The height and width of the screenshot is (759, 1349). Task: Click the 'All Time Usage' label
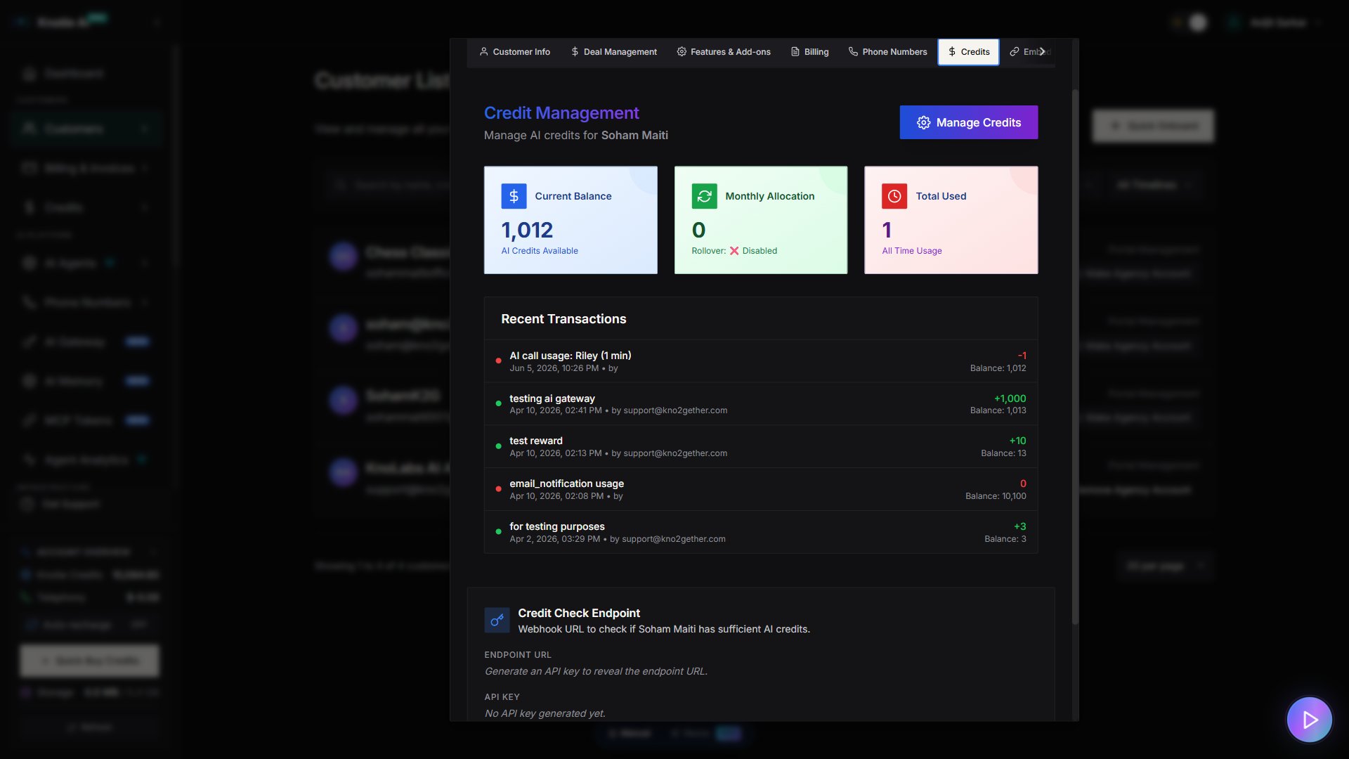[x=912, y=251]
